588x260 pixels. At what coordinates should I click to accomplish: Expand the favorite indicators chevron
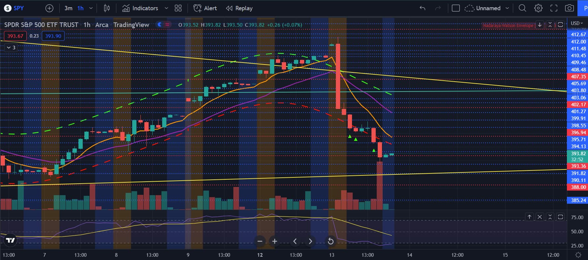pyautogui.click(x=166, y=8)
